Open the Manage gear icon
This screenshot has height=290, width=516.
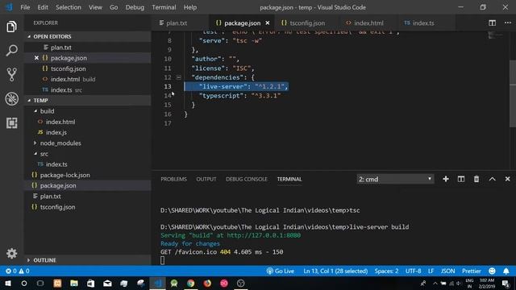(11, 253)
